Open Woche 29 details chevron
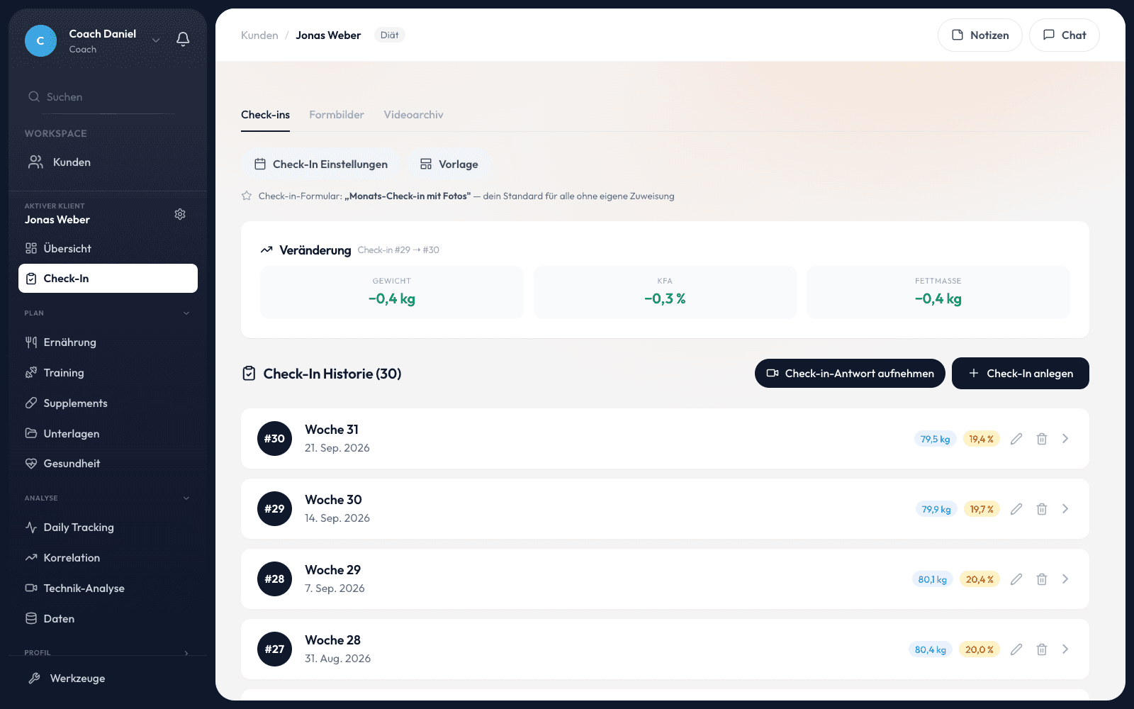 1065,579
